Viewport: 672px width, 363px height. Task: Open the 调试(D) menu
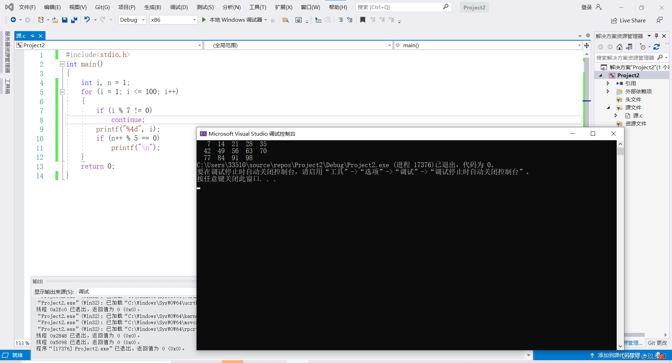click(179, 7)
